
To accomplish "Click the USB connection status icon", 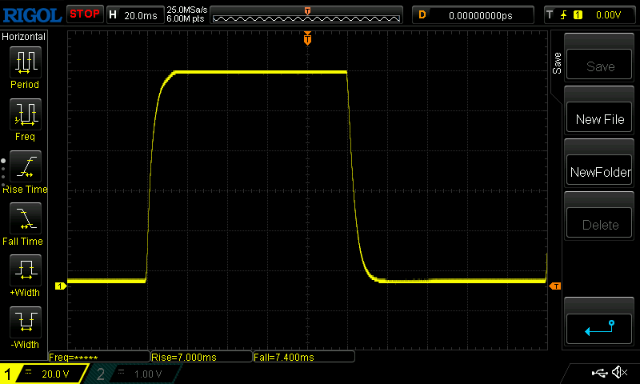I will pyautogui.click(x=599, y=373).
